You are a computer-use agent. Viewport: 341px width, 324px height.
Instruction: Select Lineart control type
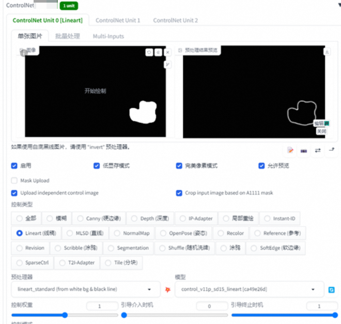[36, 233]
